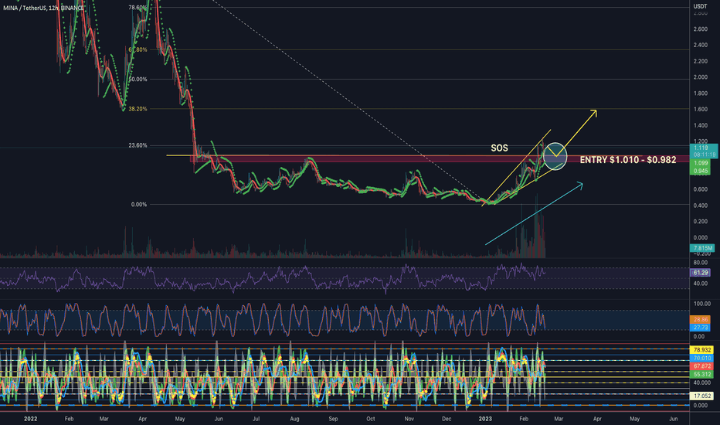Click the 23.60% Fibonacci level label
This screenshot has height=425, width=720.
(138, 145)
